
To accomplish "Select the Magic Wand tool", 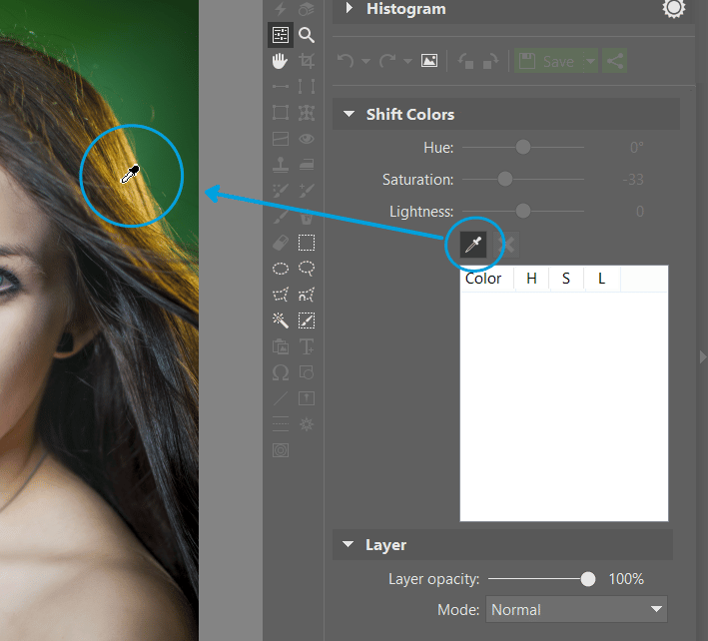I will [281, 320].
